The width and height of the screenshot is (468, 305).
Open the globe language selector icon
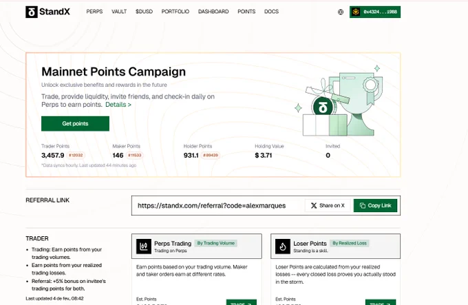pos(341,12)
